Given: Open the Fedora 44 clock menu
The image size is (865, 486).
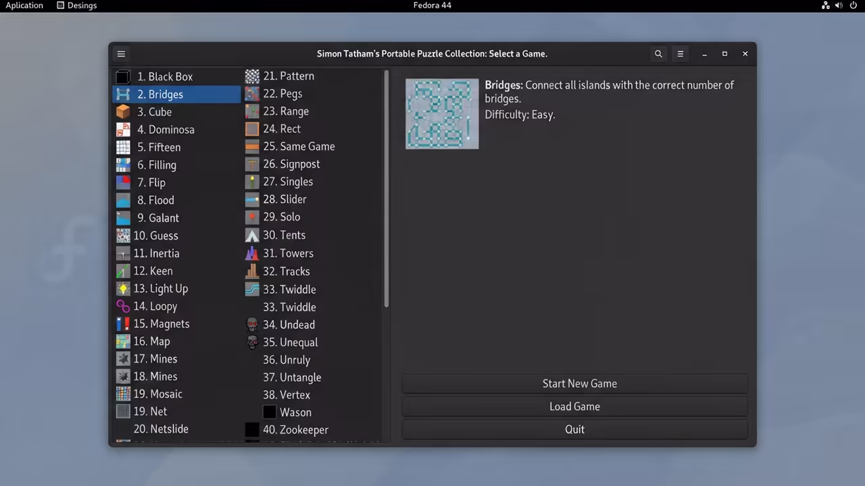Looking at the screenshot, I should pos(432,5).
